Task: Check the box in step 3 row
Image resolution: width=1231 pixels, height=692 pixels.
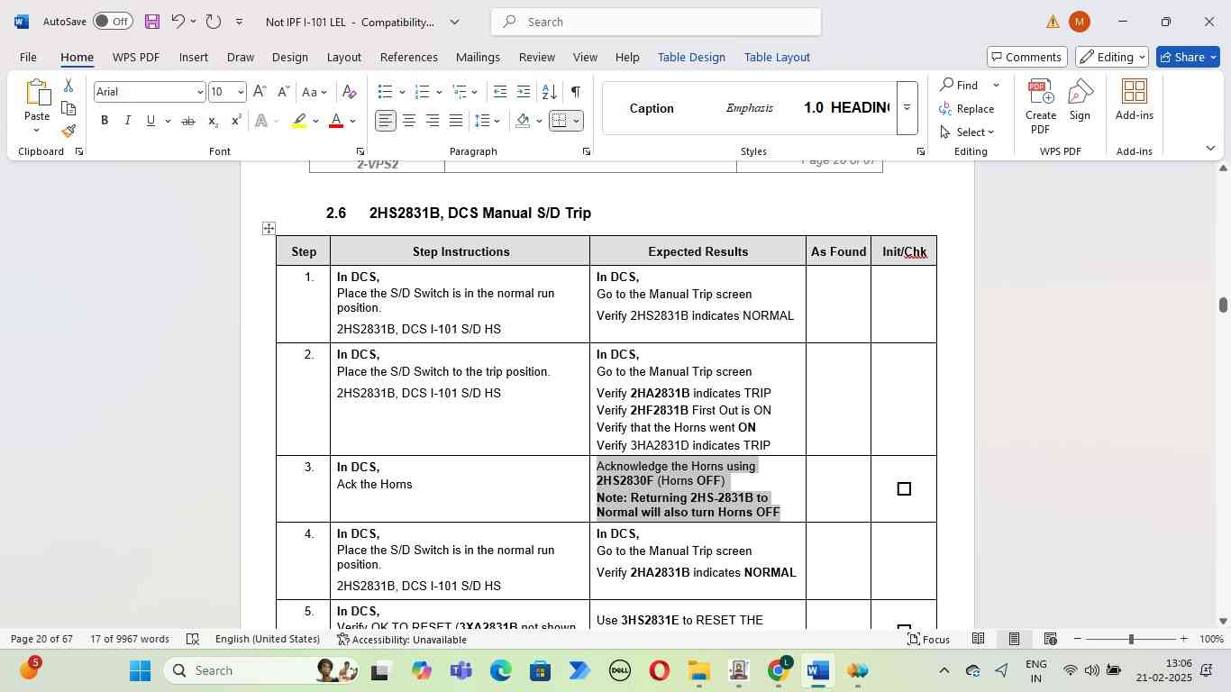Action: [x=904, y=489]
